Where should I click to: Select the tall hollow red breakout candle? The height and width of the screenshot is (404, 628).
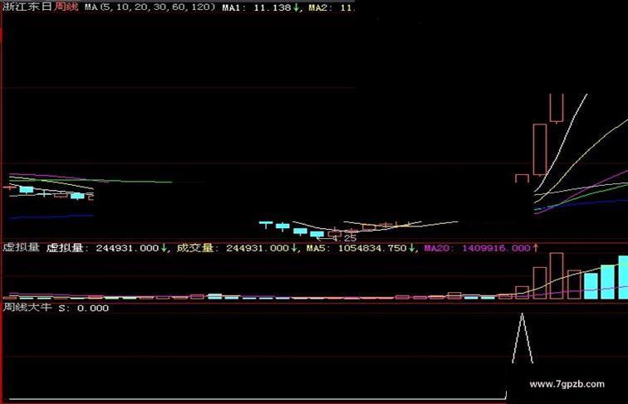tap(540, 149)
